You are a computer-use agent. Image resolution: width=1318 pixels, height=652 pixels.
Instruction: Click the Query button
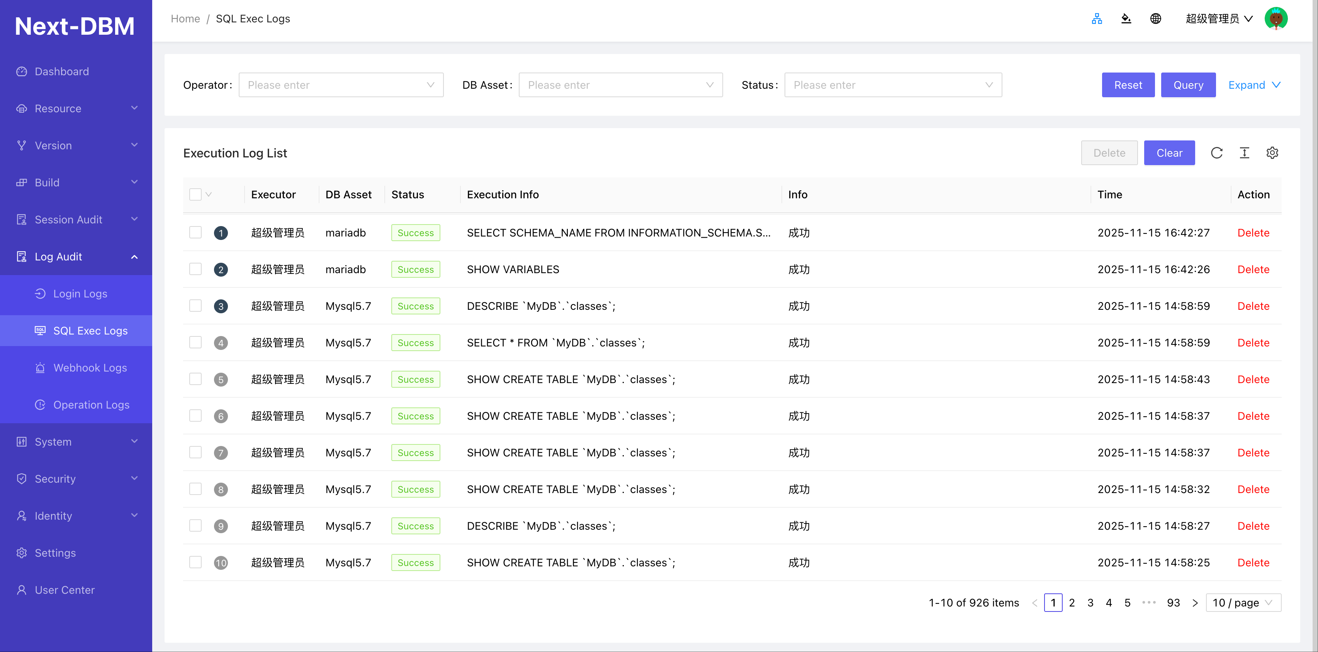[1188, 85]
